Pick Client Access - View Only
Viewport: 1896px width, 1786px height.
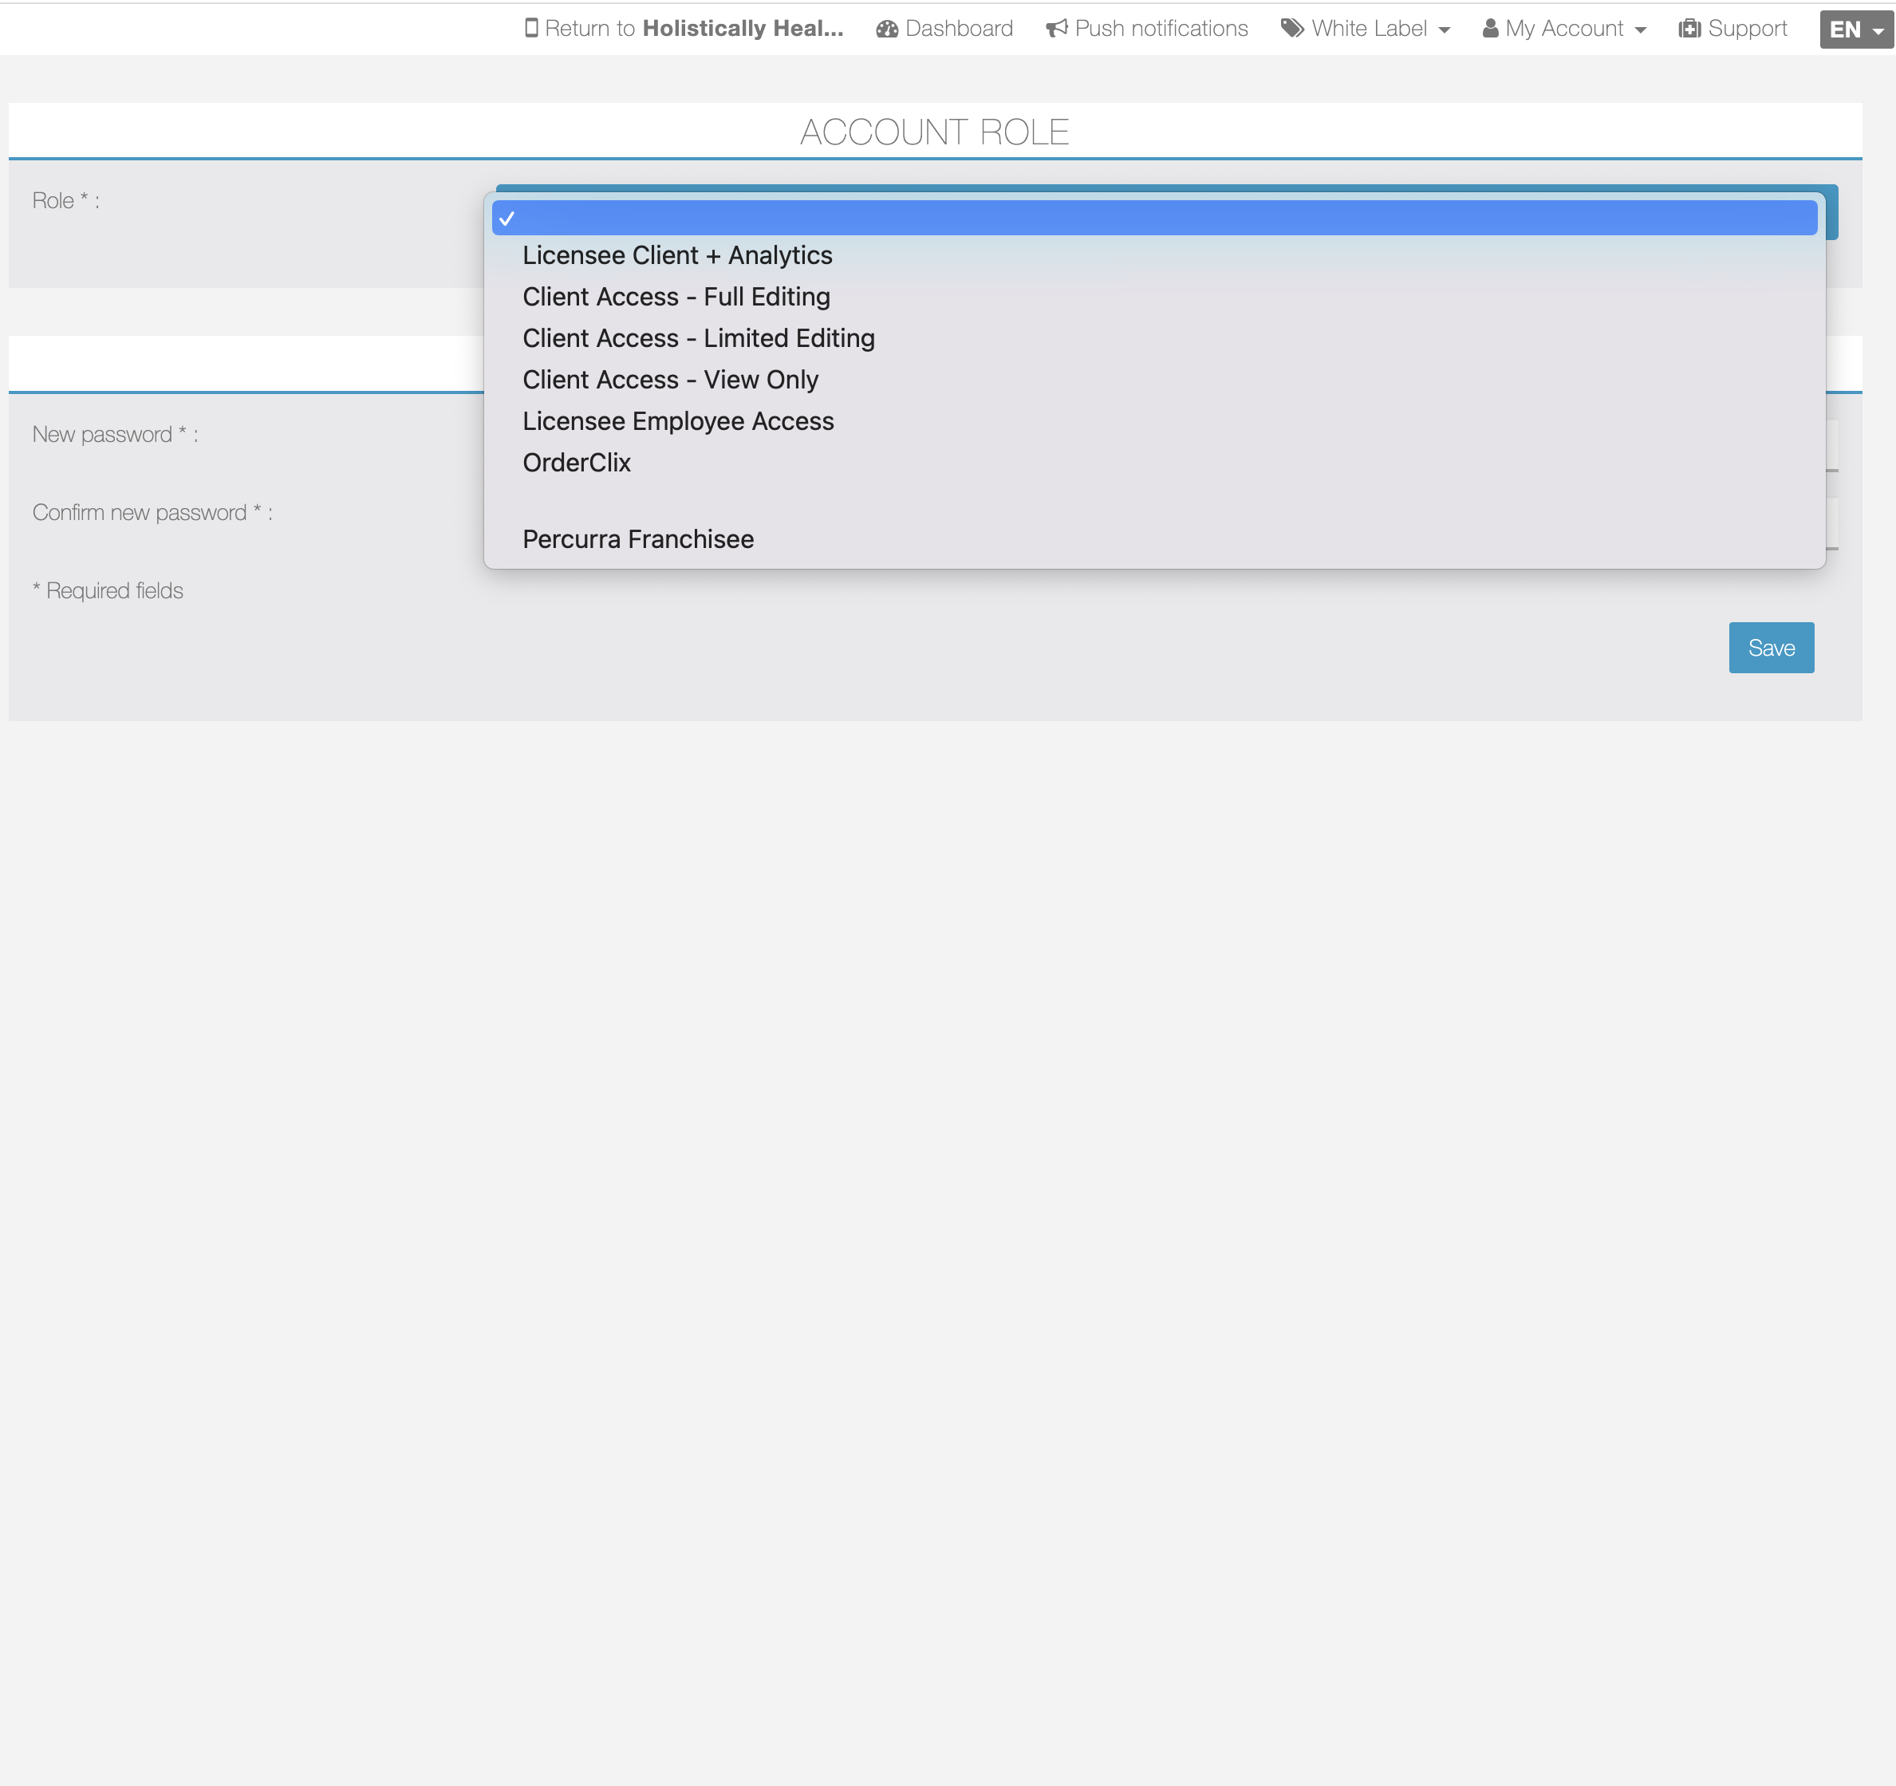coord(669,380)
